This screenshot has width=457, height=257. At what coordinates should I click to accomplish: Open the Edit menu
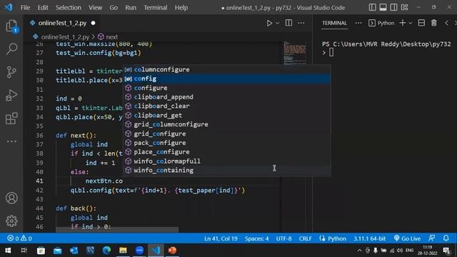pos(43,8)
